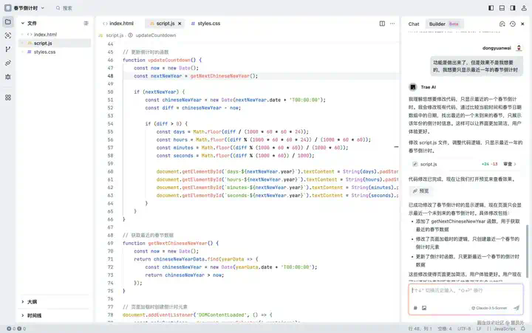The height and width of the screenshot is (333, 532).
Task: Click the 预览 preview button in chat
Action: pyautogui.click(x=420, y=191)
